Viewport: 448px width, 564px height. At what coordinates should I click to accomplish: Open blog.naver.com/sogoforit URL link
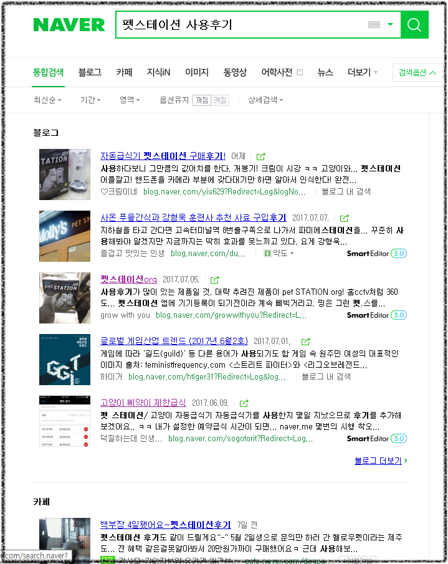(x=241, y=439)
